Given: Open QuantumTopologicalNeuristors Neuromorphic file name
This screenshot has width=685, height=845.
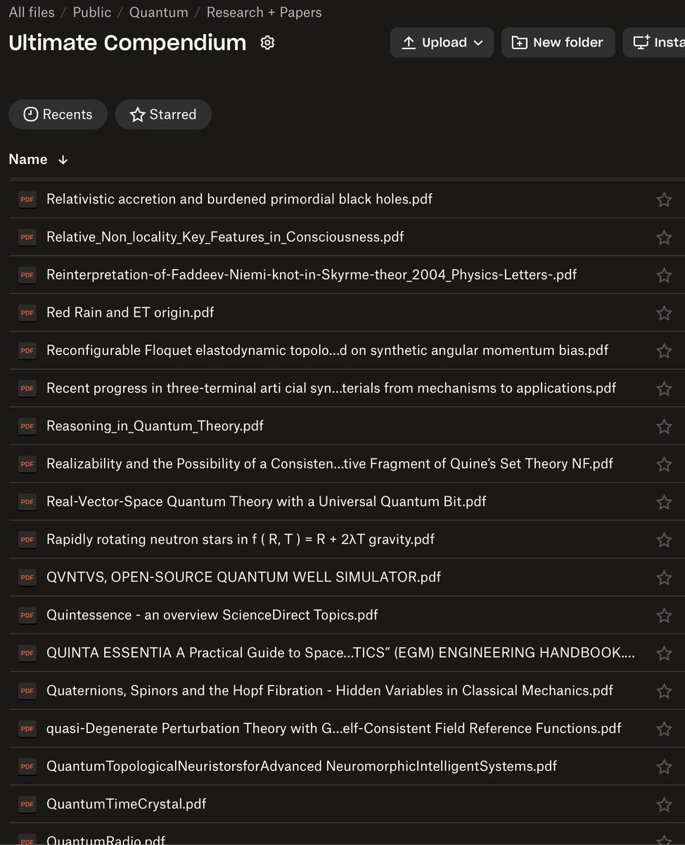Looking at the screenshot, I should (302, 766).
